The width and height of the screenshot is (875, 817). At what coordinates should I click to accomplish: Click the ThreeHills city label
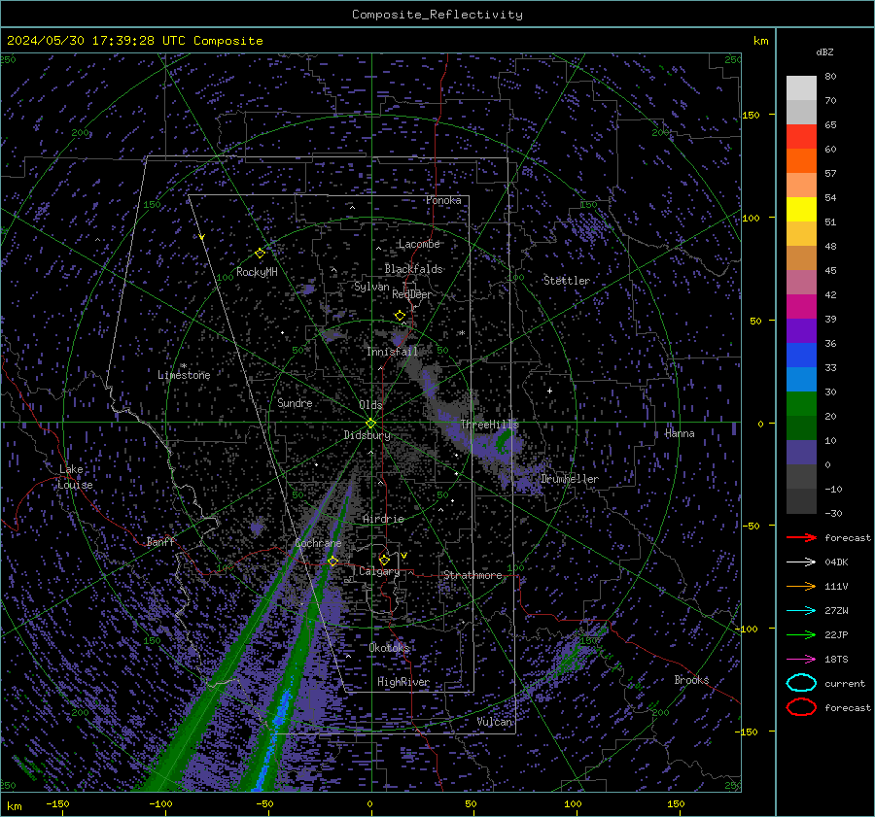click(x=489, y=425)
